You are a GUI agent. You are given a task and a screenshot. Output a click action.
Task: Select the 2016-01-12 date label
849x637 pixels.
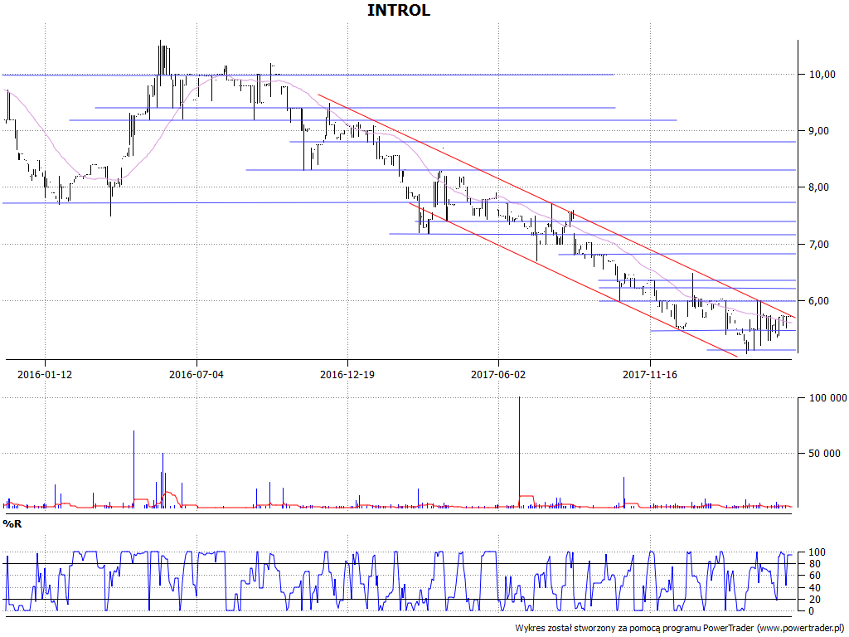(x=45, y=374)
